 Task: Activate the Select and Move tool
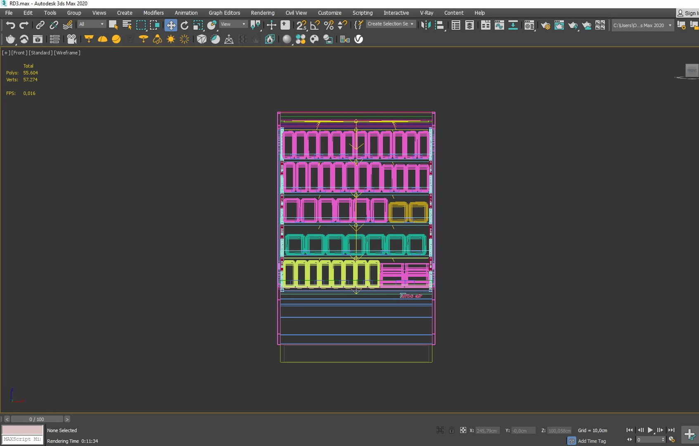click(171, 25)
